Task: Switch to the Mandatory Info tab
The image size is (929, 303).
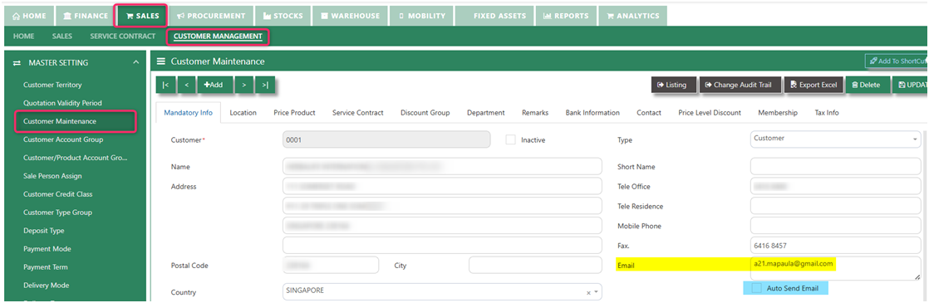Action: point(188,112)
